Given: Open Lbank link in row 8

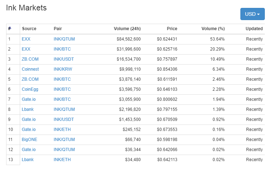Looking at the screenshot, I should click(28, 109).
